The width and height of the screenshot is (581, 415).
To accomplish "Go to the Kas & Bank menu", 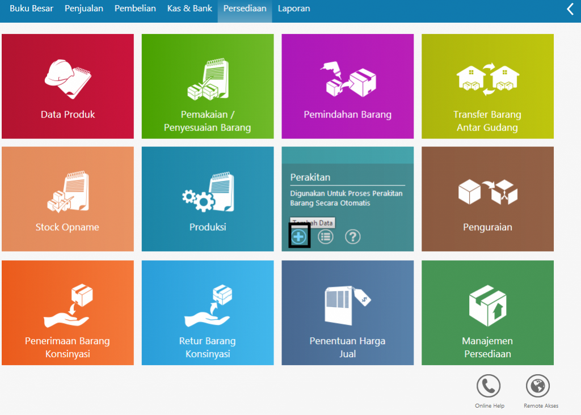I will pos(190,9).
